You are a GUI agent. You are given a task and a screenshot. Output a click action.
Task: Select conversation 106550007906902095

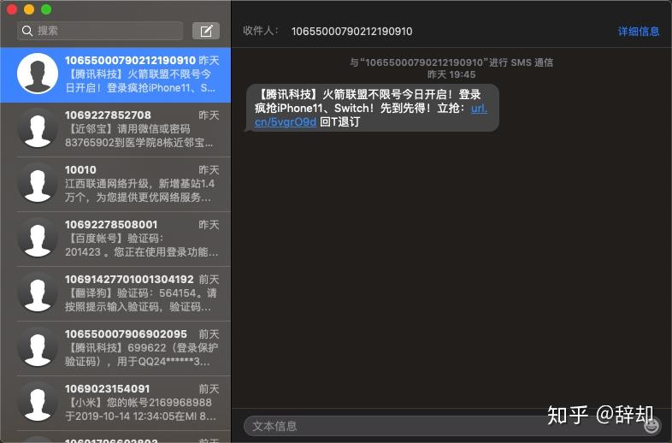point(115,348)
